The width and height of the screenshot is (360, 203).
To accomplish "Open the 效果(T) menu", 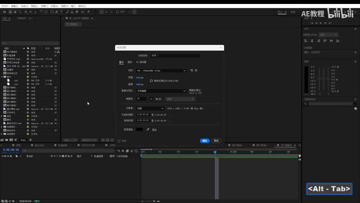I will point(44,6).
